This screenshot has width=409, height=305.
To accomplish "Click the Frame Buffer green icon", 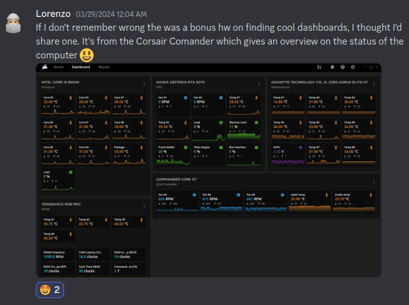I will (x=185, y=147).
